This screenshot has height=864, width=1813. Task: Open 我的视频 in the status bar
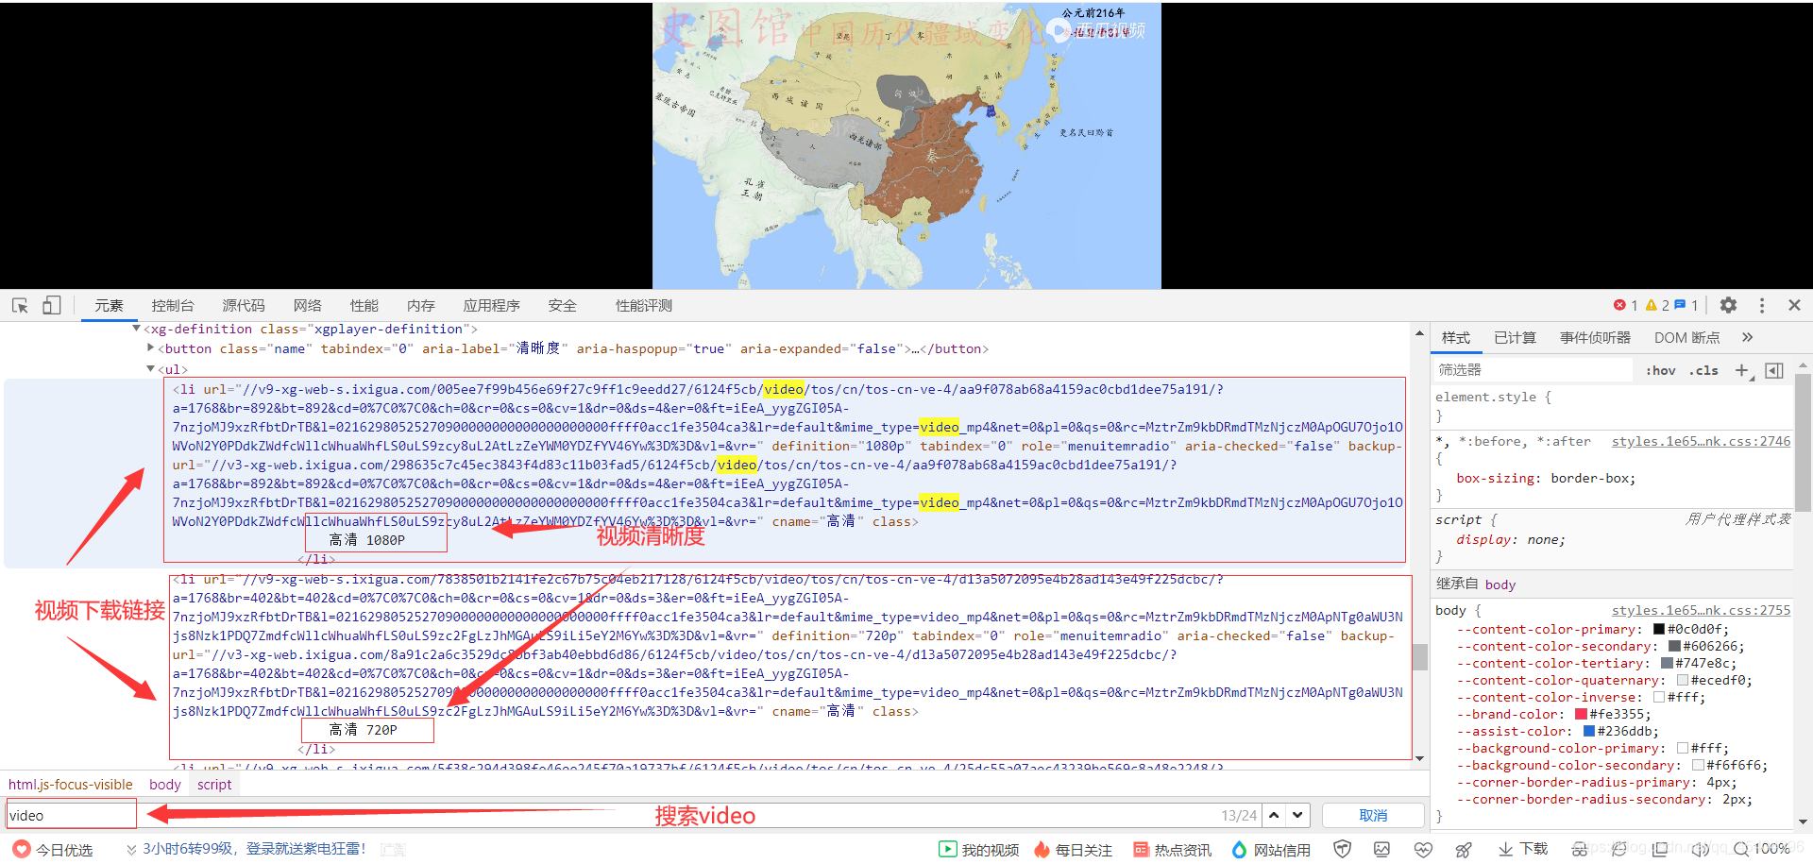coord(979,849)
